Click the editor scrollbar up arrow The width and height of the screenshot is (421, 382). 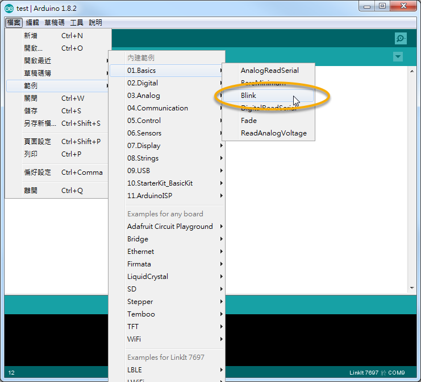(x=412, y=71)
